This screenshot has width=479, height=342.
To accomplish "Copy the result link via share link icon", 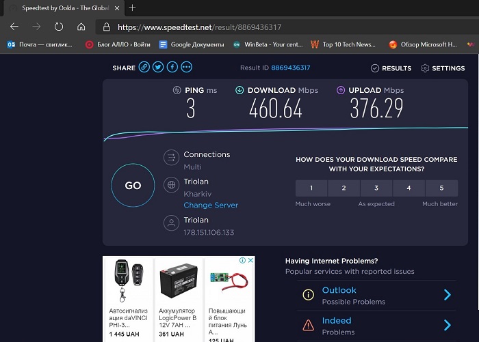I will point(144,67).
